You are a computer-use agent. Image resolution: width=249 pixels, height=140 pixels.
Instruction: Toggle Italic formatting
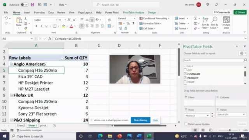pyautogui.click(x=41, y=26)
